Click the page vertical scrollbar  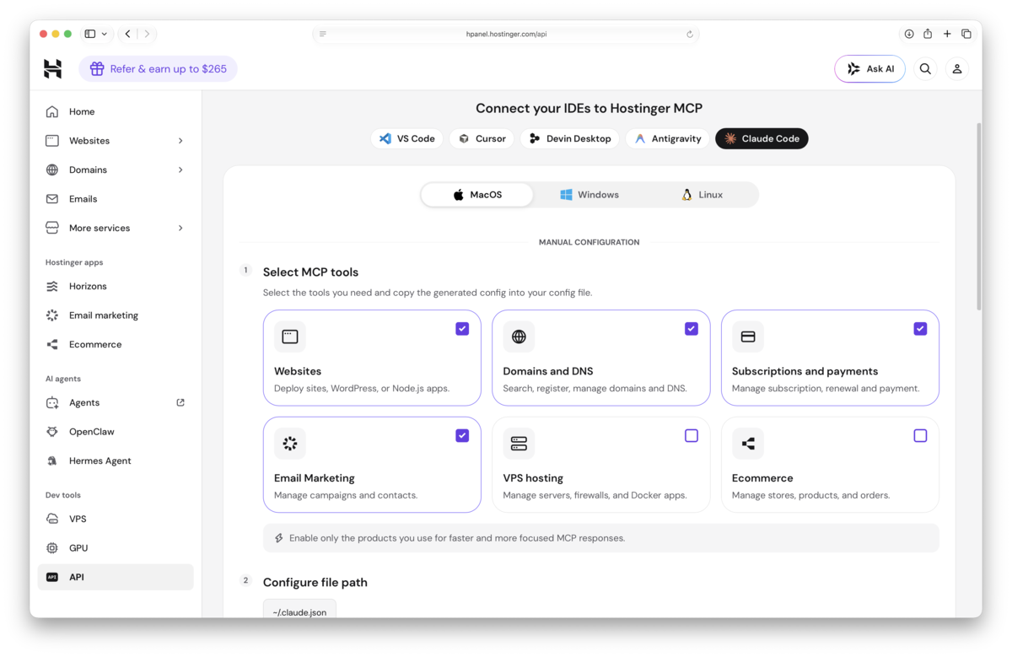[x=978, y=217]
